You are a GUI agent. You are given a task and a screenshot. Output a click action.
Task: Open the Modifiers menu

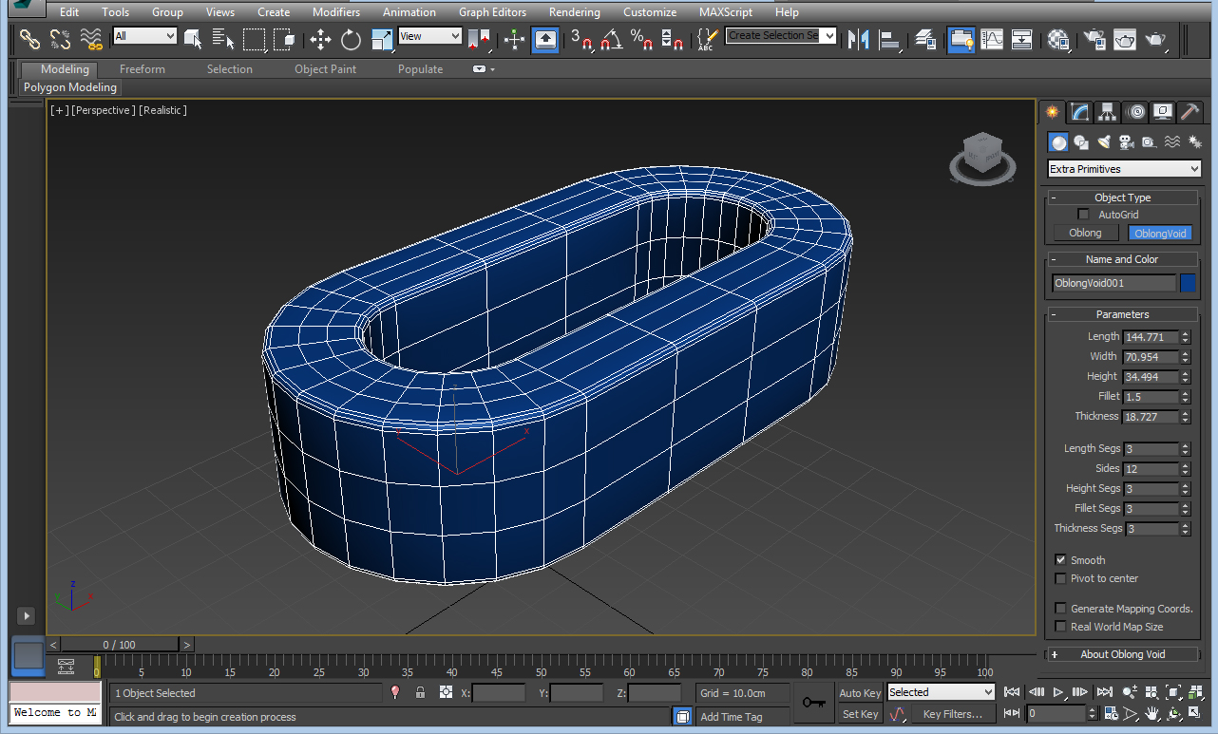point(336,12)
